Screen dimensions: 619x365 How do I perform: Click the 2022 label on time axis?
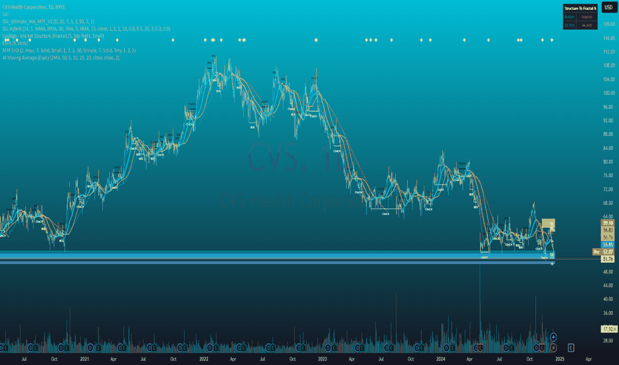(204, 359)
